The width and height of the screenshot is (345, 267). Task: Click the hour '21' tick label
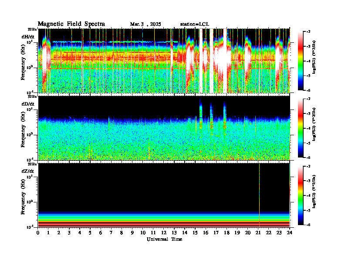tap(258, 233)
